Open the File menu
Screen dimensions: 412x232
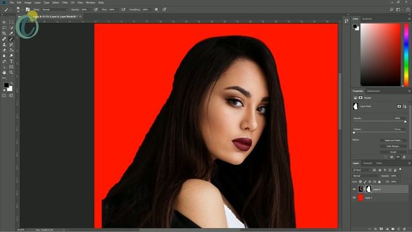12,3
